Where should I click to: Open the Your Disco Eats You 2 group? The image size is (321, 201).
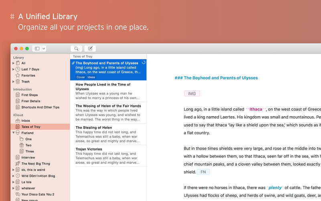tap(38, 194)
